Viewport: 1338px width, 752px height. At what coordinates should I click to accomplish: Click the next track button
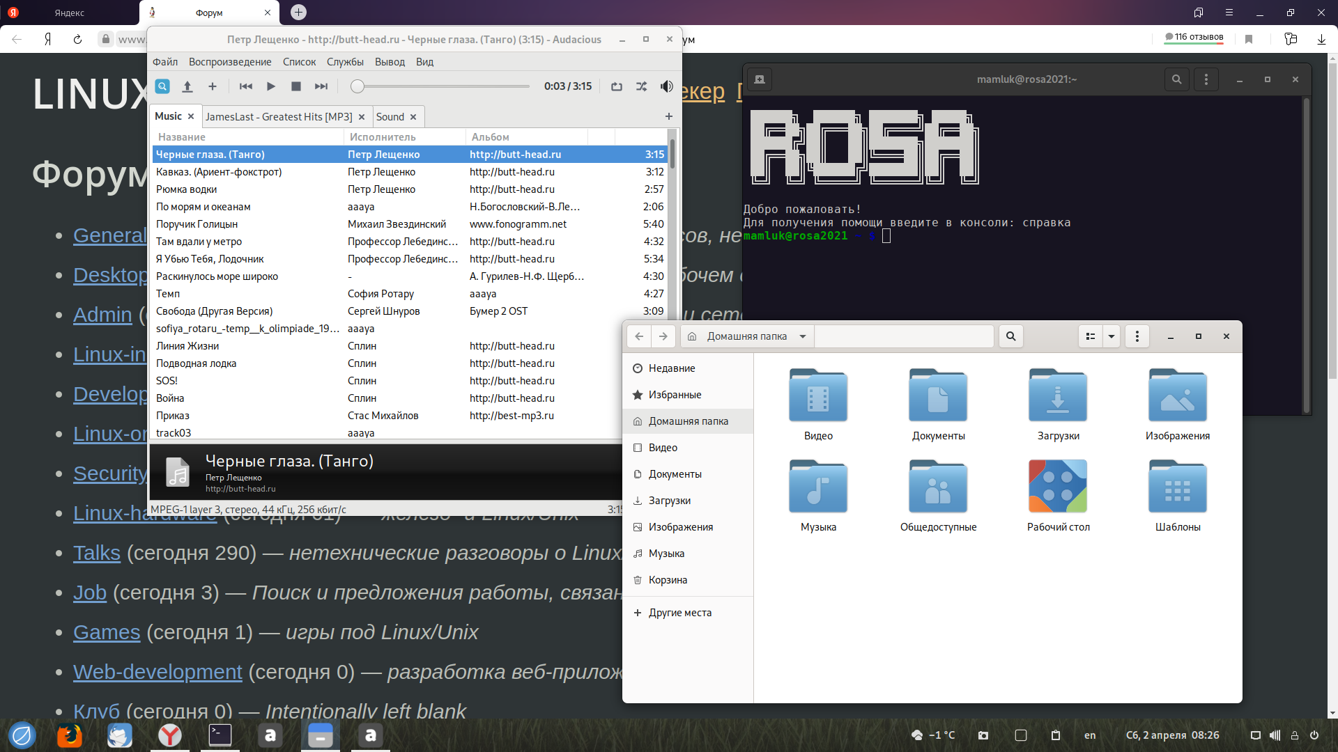pyautogui.click(x=322, y=86)
